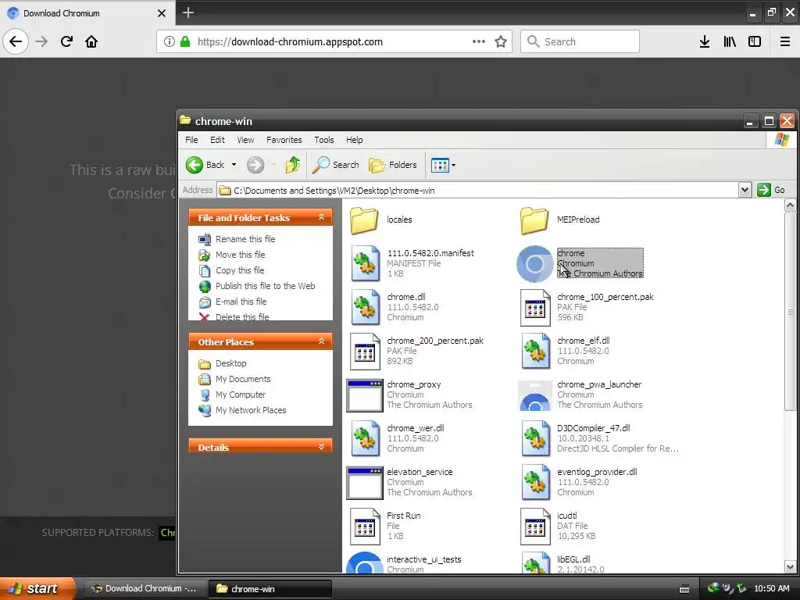
Task: Select chrome_pwa_launcher icon
Action: pyautogui.click(x=534, y=395)
